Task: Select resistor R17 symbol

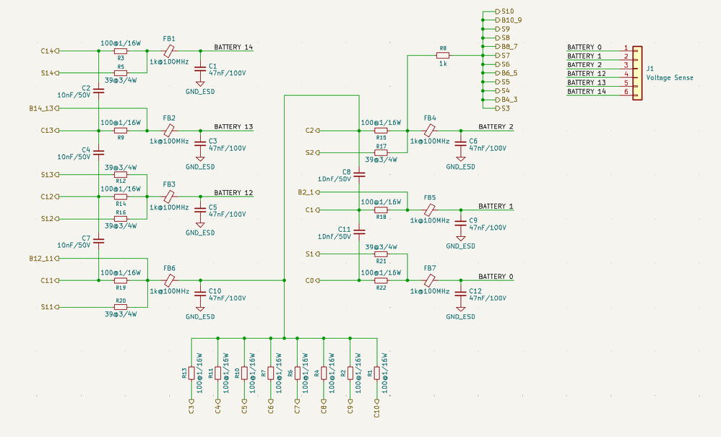Action: tap(381, 152)
